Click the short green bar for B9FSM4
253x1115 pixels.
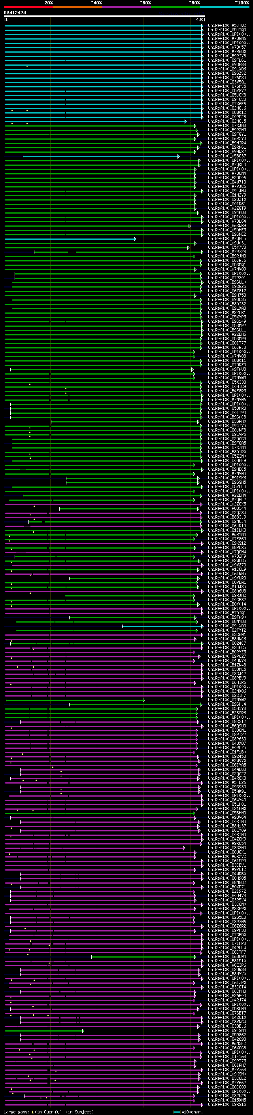45,1031
